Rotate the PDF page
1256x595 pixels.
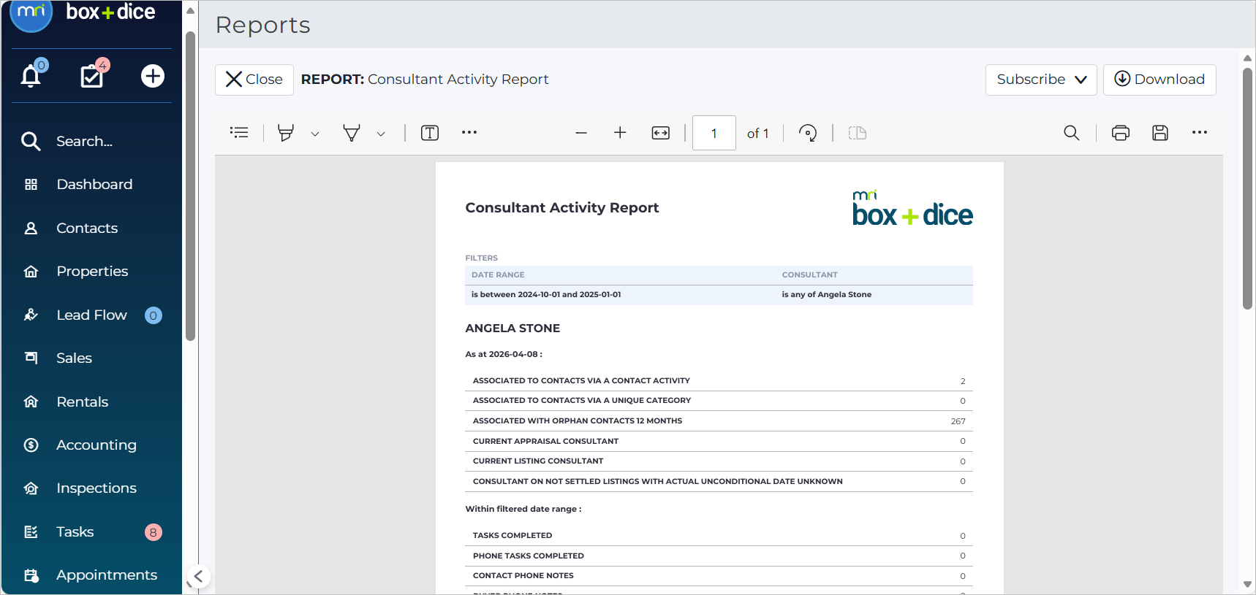[x=808, y=133]
